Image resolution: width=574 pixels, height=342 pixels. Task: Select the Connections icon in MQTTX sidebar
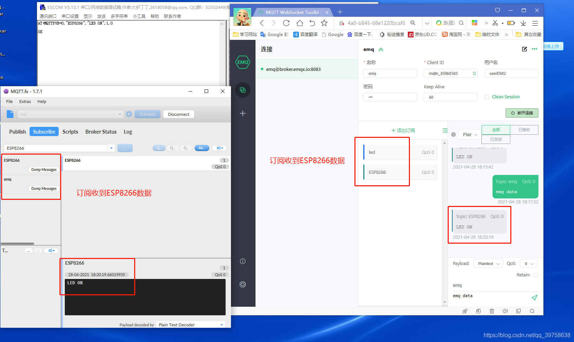[243, 90]
